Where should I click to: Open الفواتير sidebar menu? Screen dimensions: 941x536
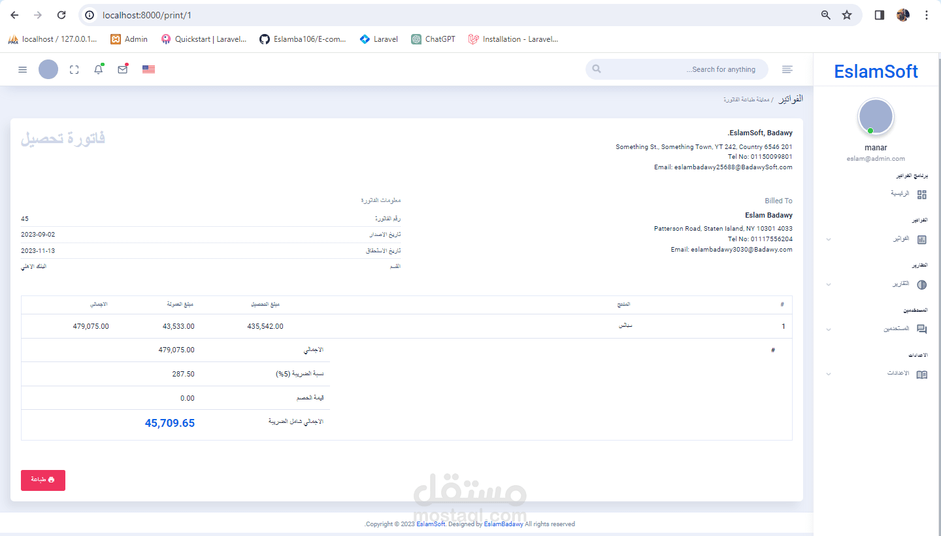(x=901, y=239)
